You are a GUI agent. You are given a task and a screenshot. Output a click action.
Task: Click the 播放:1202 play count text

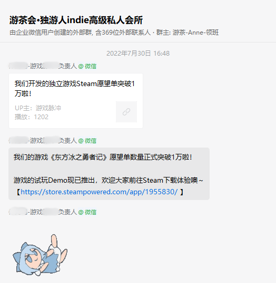coord(32,117)
